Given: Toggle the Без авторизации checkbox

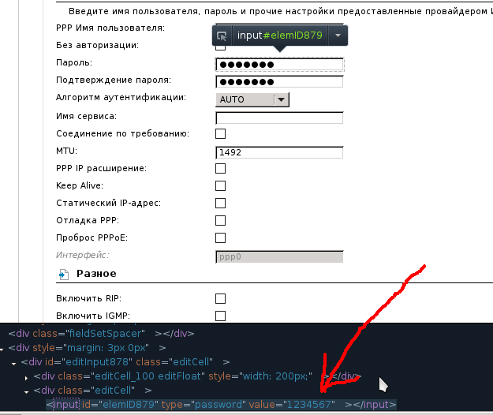Looking at the screenshot, I should pos(220,47).
